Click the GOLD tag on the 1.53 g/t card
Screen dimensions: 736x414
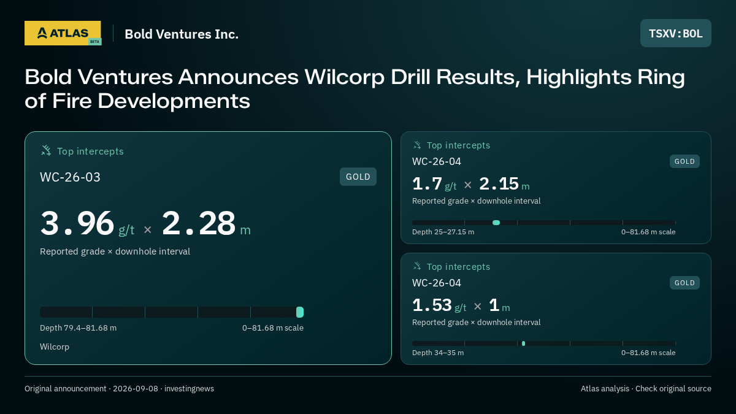click(x=684, y=283)
